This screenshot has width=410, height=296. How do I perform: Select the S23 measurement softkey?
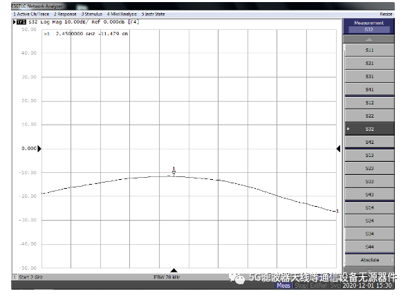369,168
